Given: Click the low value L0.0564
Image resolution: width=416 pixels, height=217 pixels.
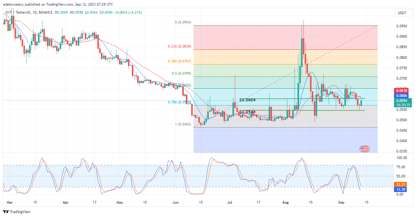Looking at the screenshot, I should click(91, 12).
